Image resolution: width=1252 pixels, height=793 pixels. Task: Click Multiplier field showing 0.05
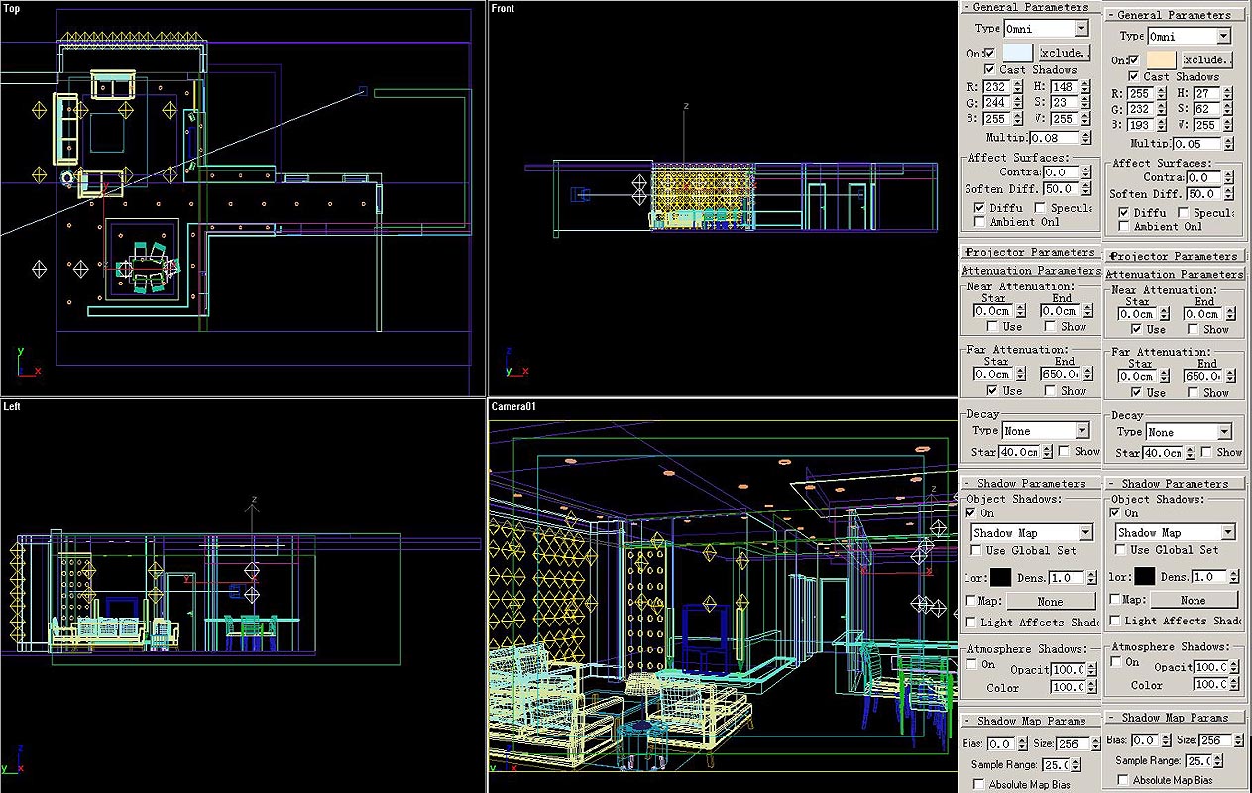(1197, 144)
